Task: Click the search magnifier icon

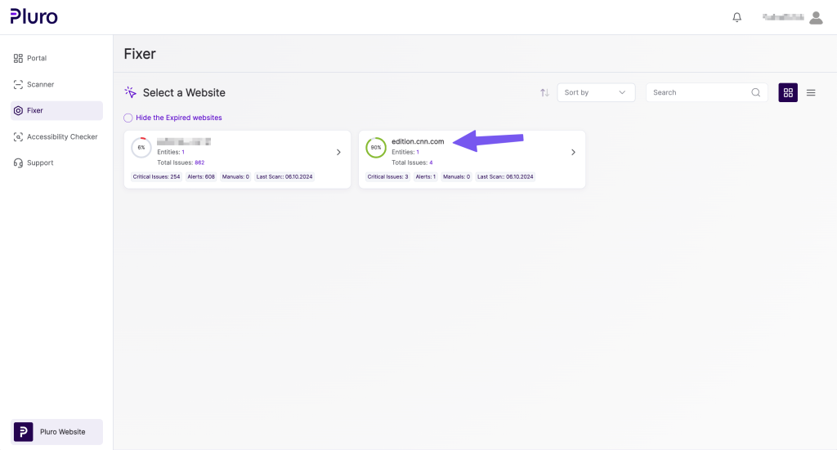Action: [756, 92]
